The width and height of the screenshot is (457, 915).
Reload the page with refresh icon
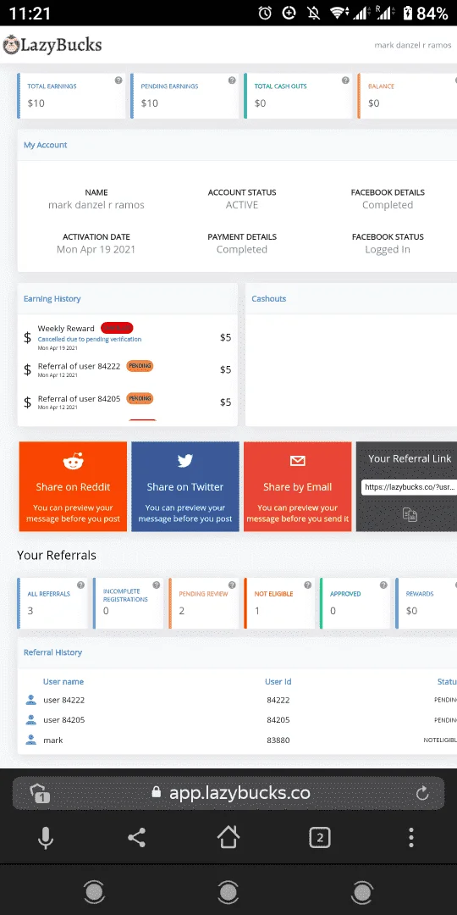point(422,793)
